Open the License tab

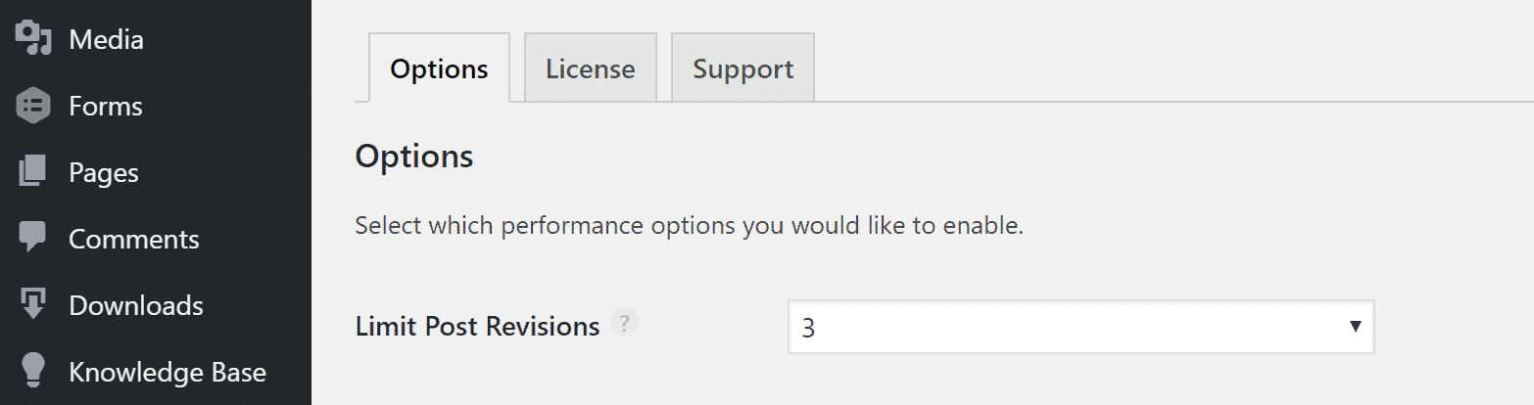[x=590, y=69]
